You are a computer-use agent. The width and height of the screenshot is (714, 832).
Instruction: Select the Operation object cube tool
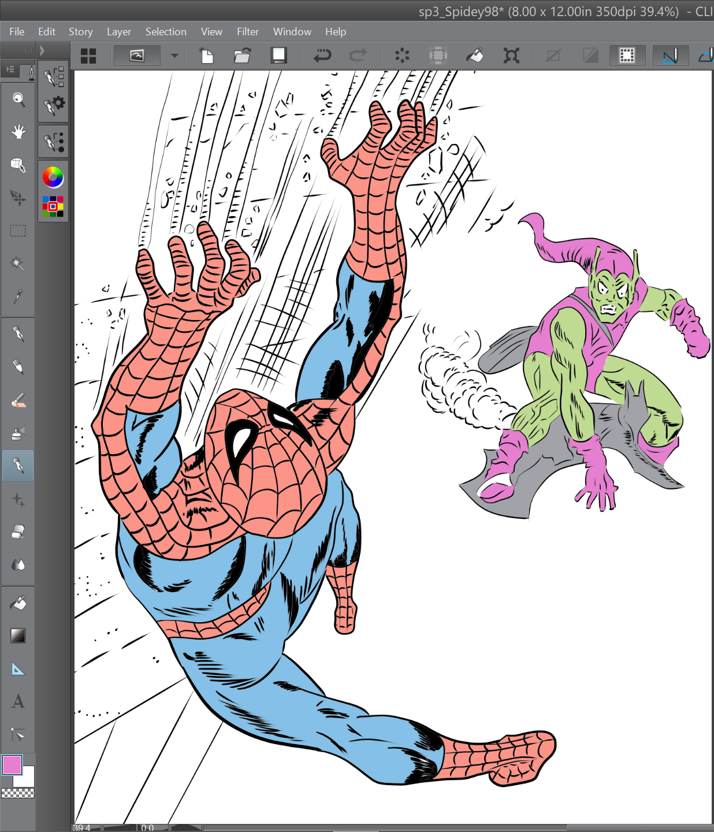pos(18,165)
